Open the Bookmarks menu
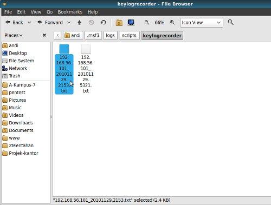The height and width of the screenshot is (205, 271). tap(70, 12)
